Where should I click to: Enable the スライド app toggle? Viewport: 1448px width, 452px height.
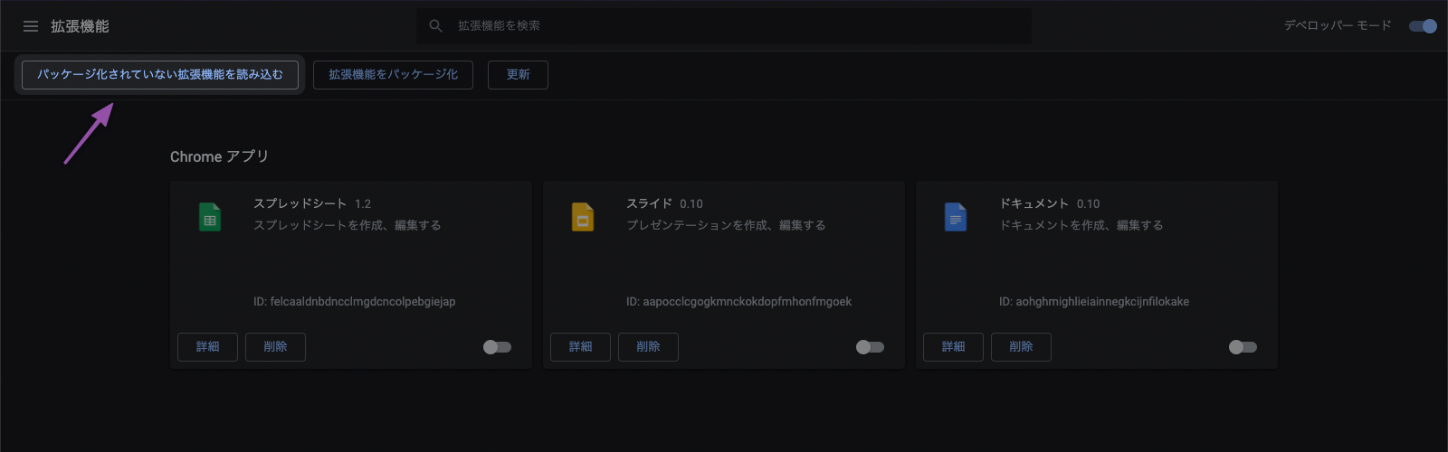[870, 347]
